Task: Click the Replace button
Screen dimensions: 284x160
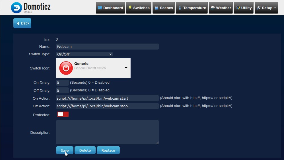Action: tap(108, 150)
